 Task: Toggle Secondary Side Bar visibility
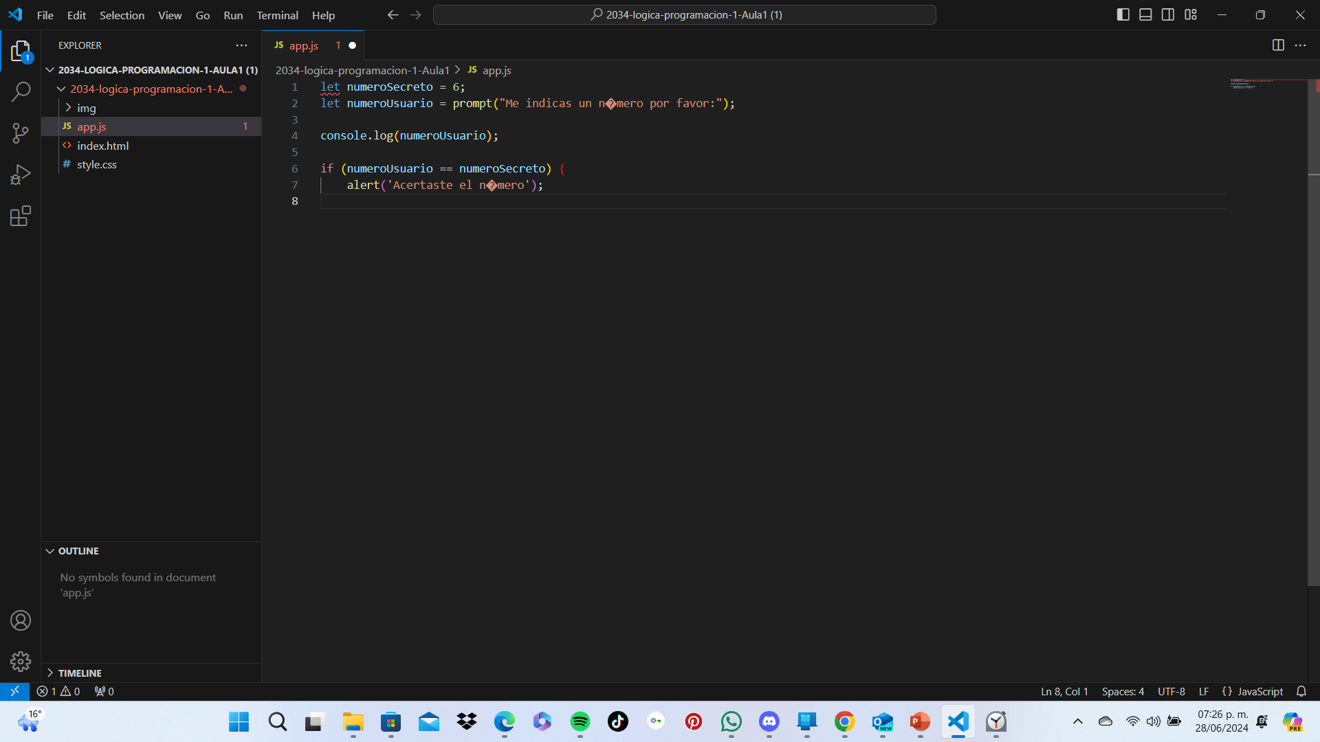coord(1168,14)
